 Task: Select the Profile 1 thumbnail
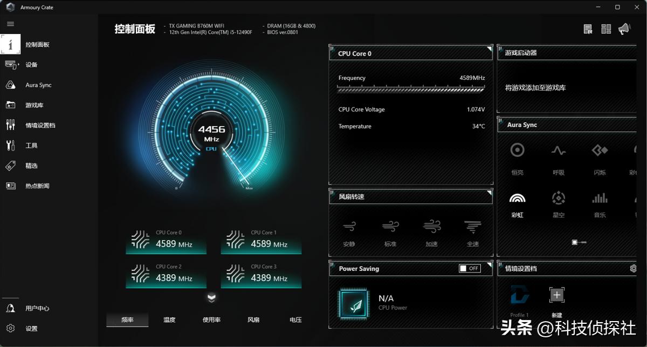520,296
